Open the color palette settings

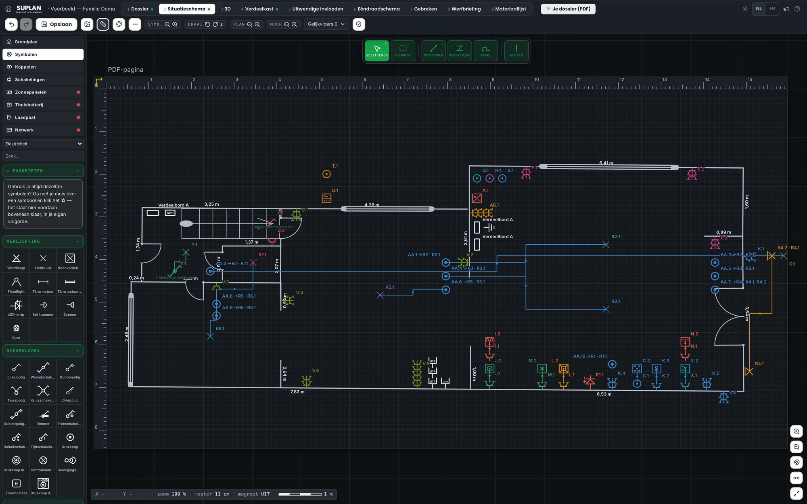tap(119, 24)
